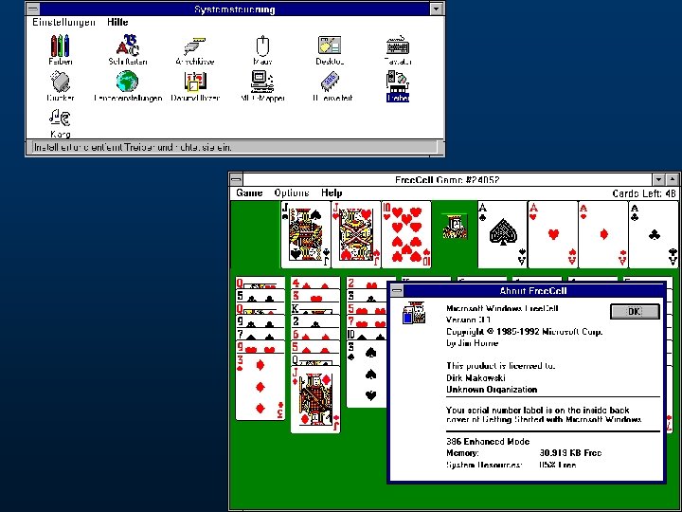This screenshot has height=512, width=682.
Task: Select the Jack of hearts in the free cell
Action: click(356, 234)
